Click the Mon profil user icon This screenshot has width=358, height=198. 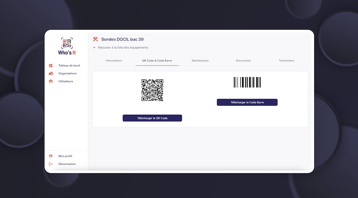click(51, 156)
